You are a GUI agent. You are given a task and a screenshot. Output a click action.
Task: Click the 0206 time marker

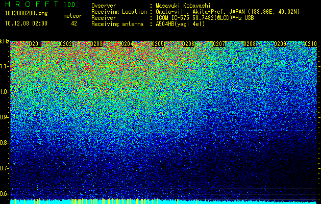coord(188,44)
